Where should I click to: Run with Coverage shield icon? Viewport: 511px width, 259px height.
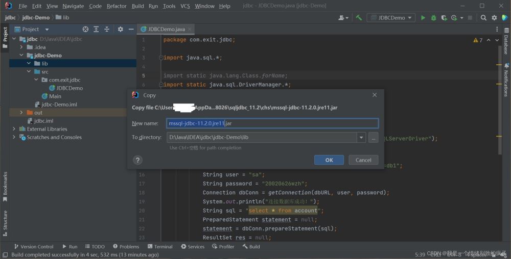click(x=444, y=18)
